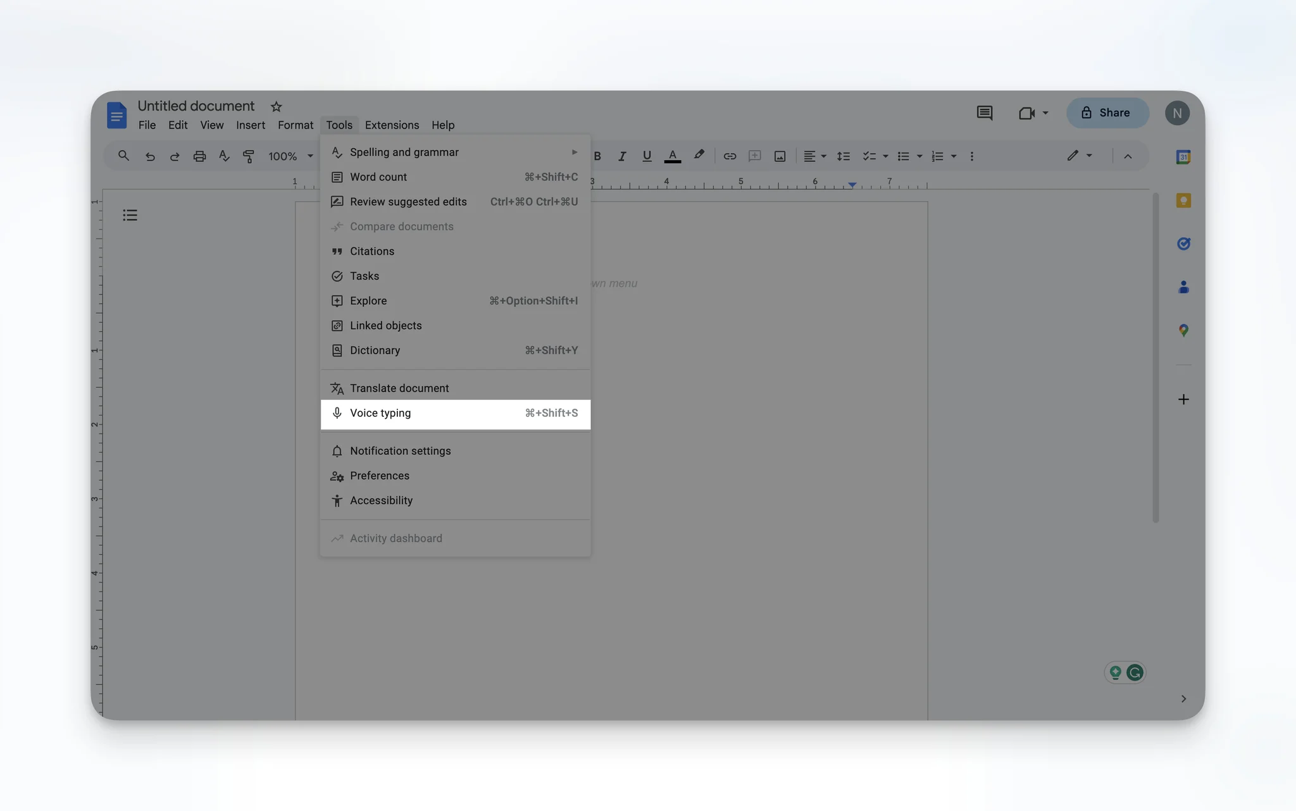Click the paint format icon

(249, 156)
